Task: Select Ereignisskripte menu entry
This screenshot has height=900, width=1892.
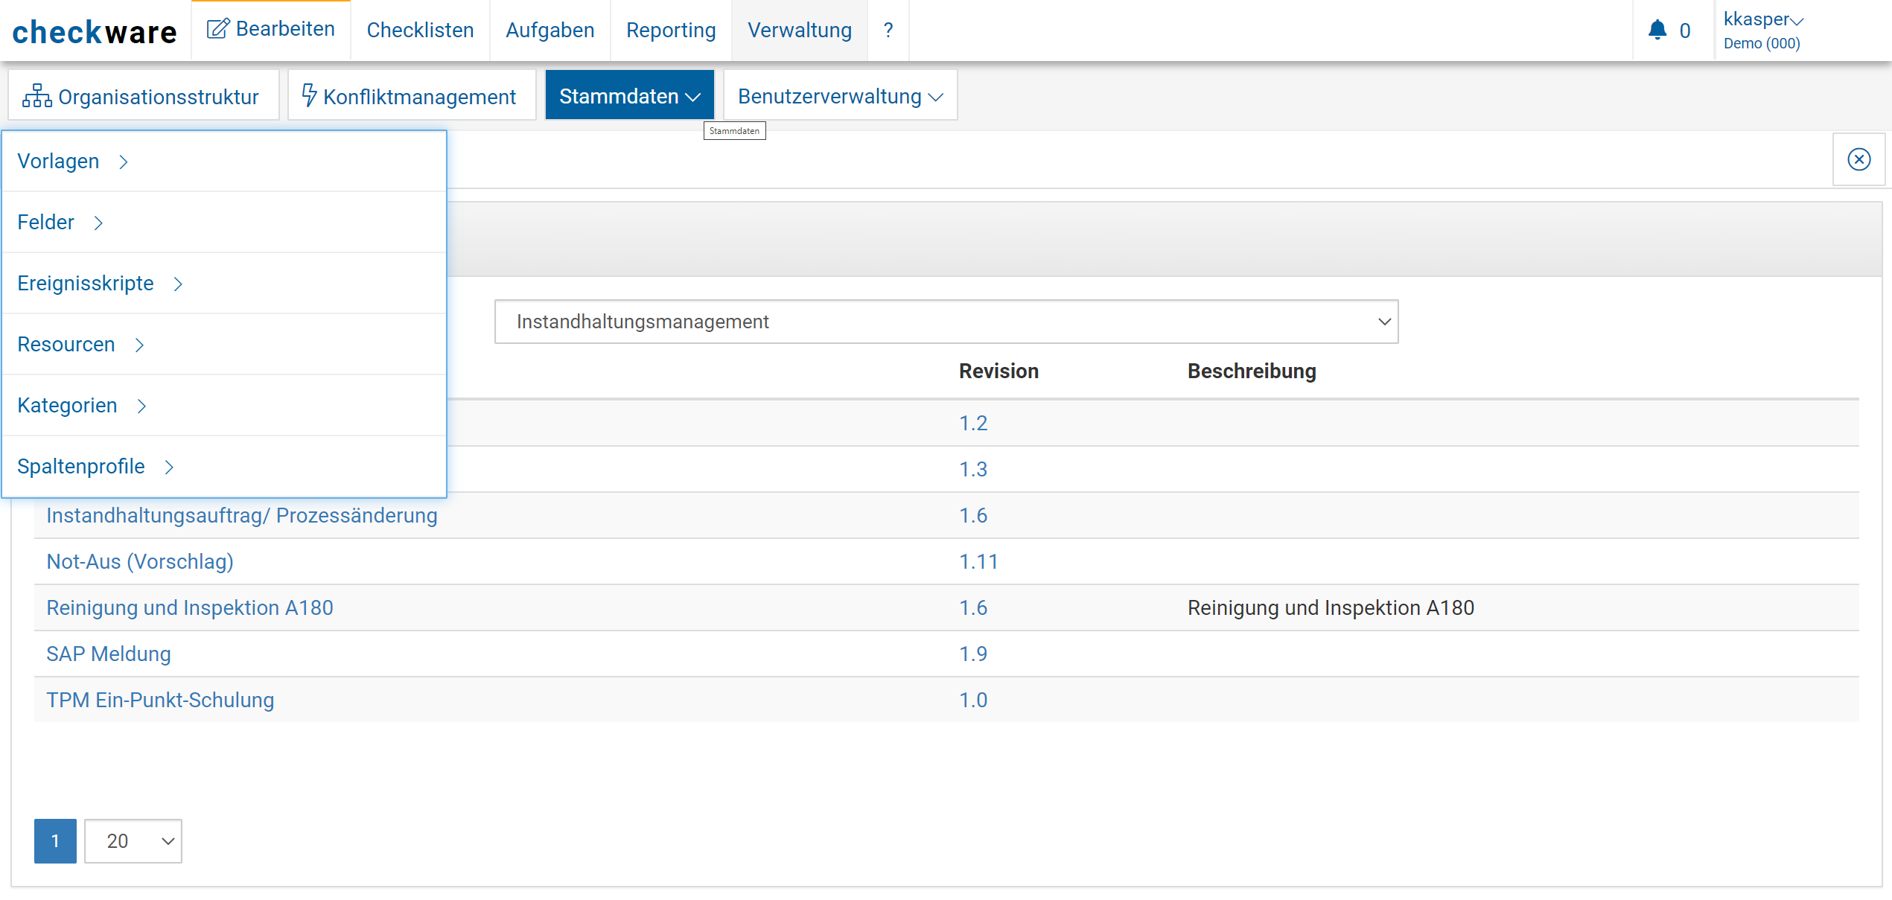Action: (86, 284)
